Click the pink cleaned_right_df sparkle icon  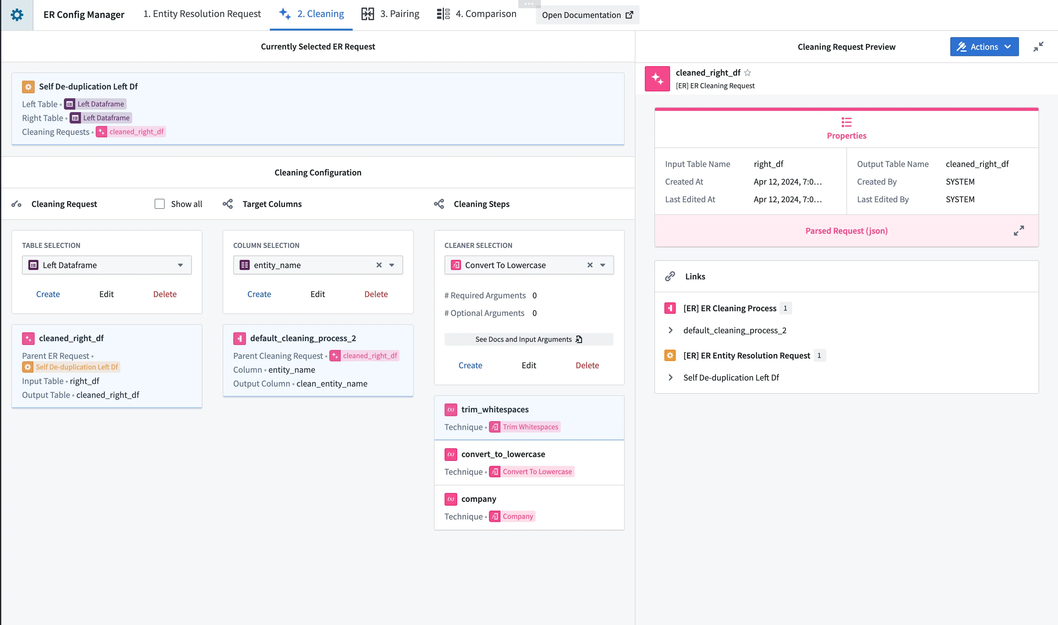[657, 79]
